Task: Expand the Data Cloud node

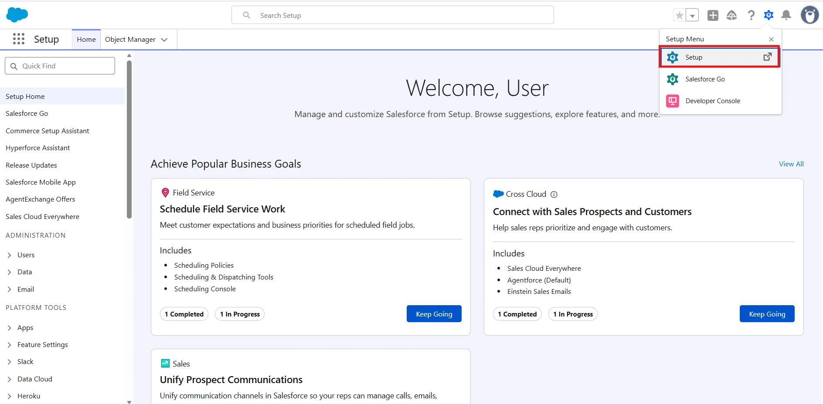Action: click(x=9, y=379)
